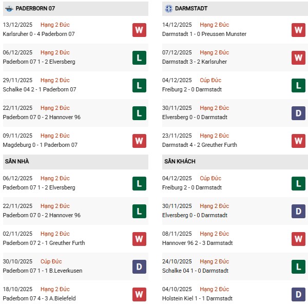Click D badge for Holstein Kiel 1-1 Darmstadt
This screenshot has height=305, width=308.
pos(298,294)
